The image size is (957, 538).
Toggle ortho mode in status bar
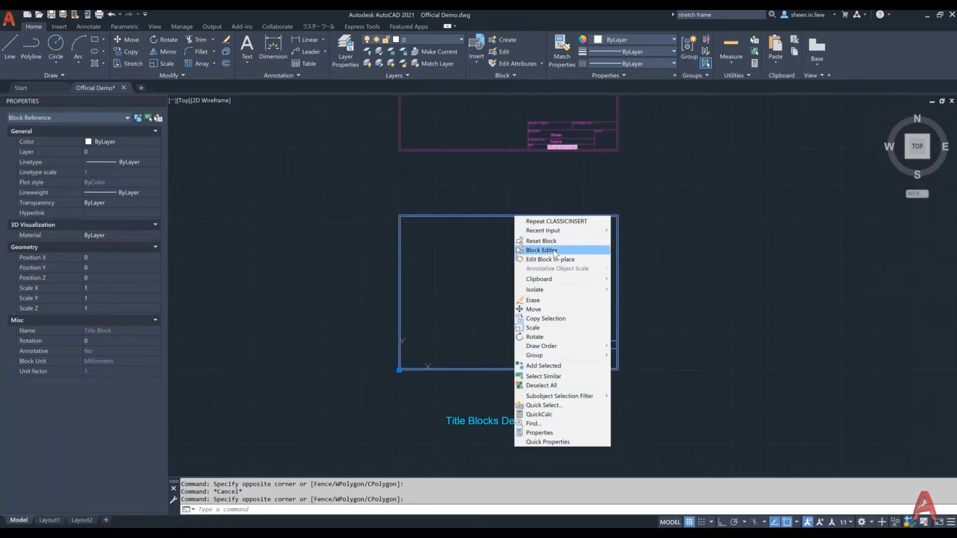(722, 522)
